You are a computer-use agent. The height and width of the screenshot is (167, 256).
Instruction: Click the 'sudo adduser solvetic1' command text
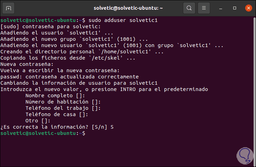[125, 20]
